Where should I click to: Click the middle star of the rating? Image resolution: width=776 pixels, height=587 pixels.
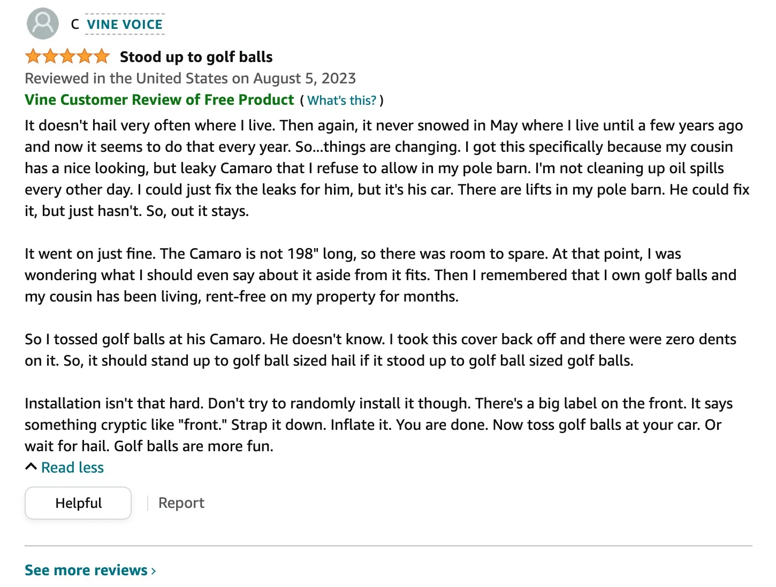coord(67,56)
